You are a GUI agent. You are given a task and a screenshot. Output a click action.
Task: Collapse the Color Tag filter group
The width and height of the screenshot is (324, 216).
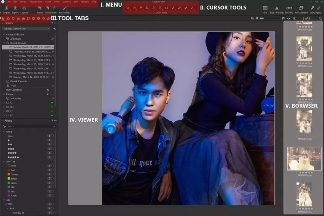pyautogui.click(x=4, y=162)
